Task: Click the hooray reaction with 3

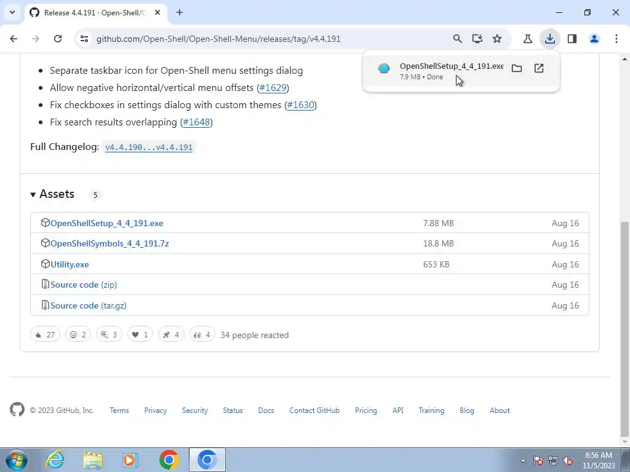Action: pos(109,334)
